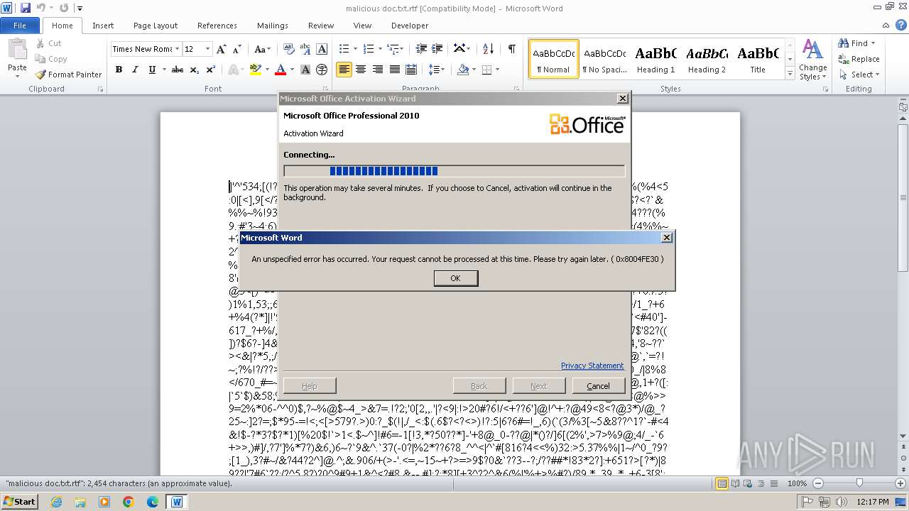Increase paragraph indent

pos(438,49)
